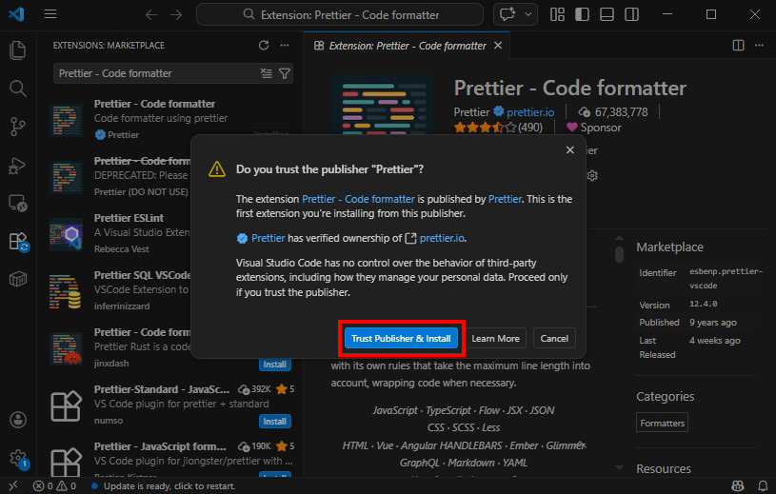Open the Source Control view
Image resolution: width=776 pixels, height=494 pixels.
[17, 127]
